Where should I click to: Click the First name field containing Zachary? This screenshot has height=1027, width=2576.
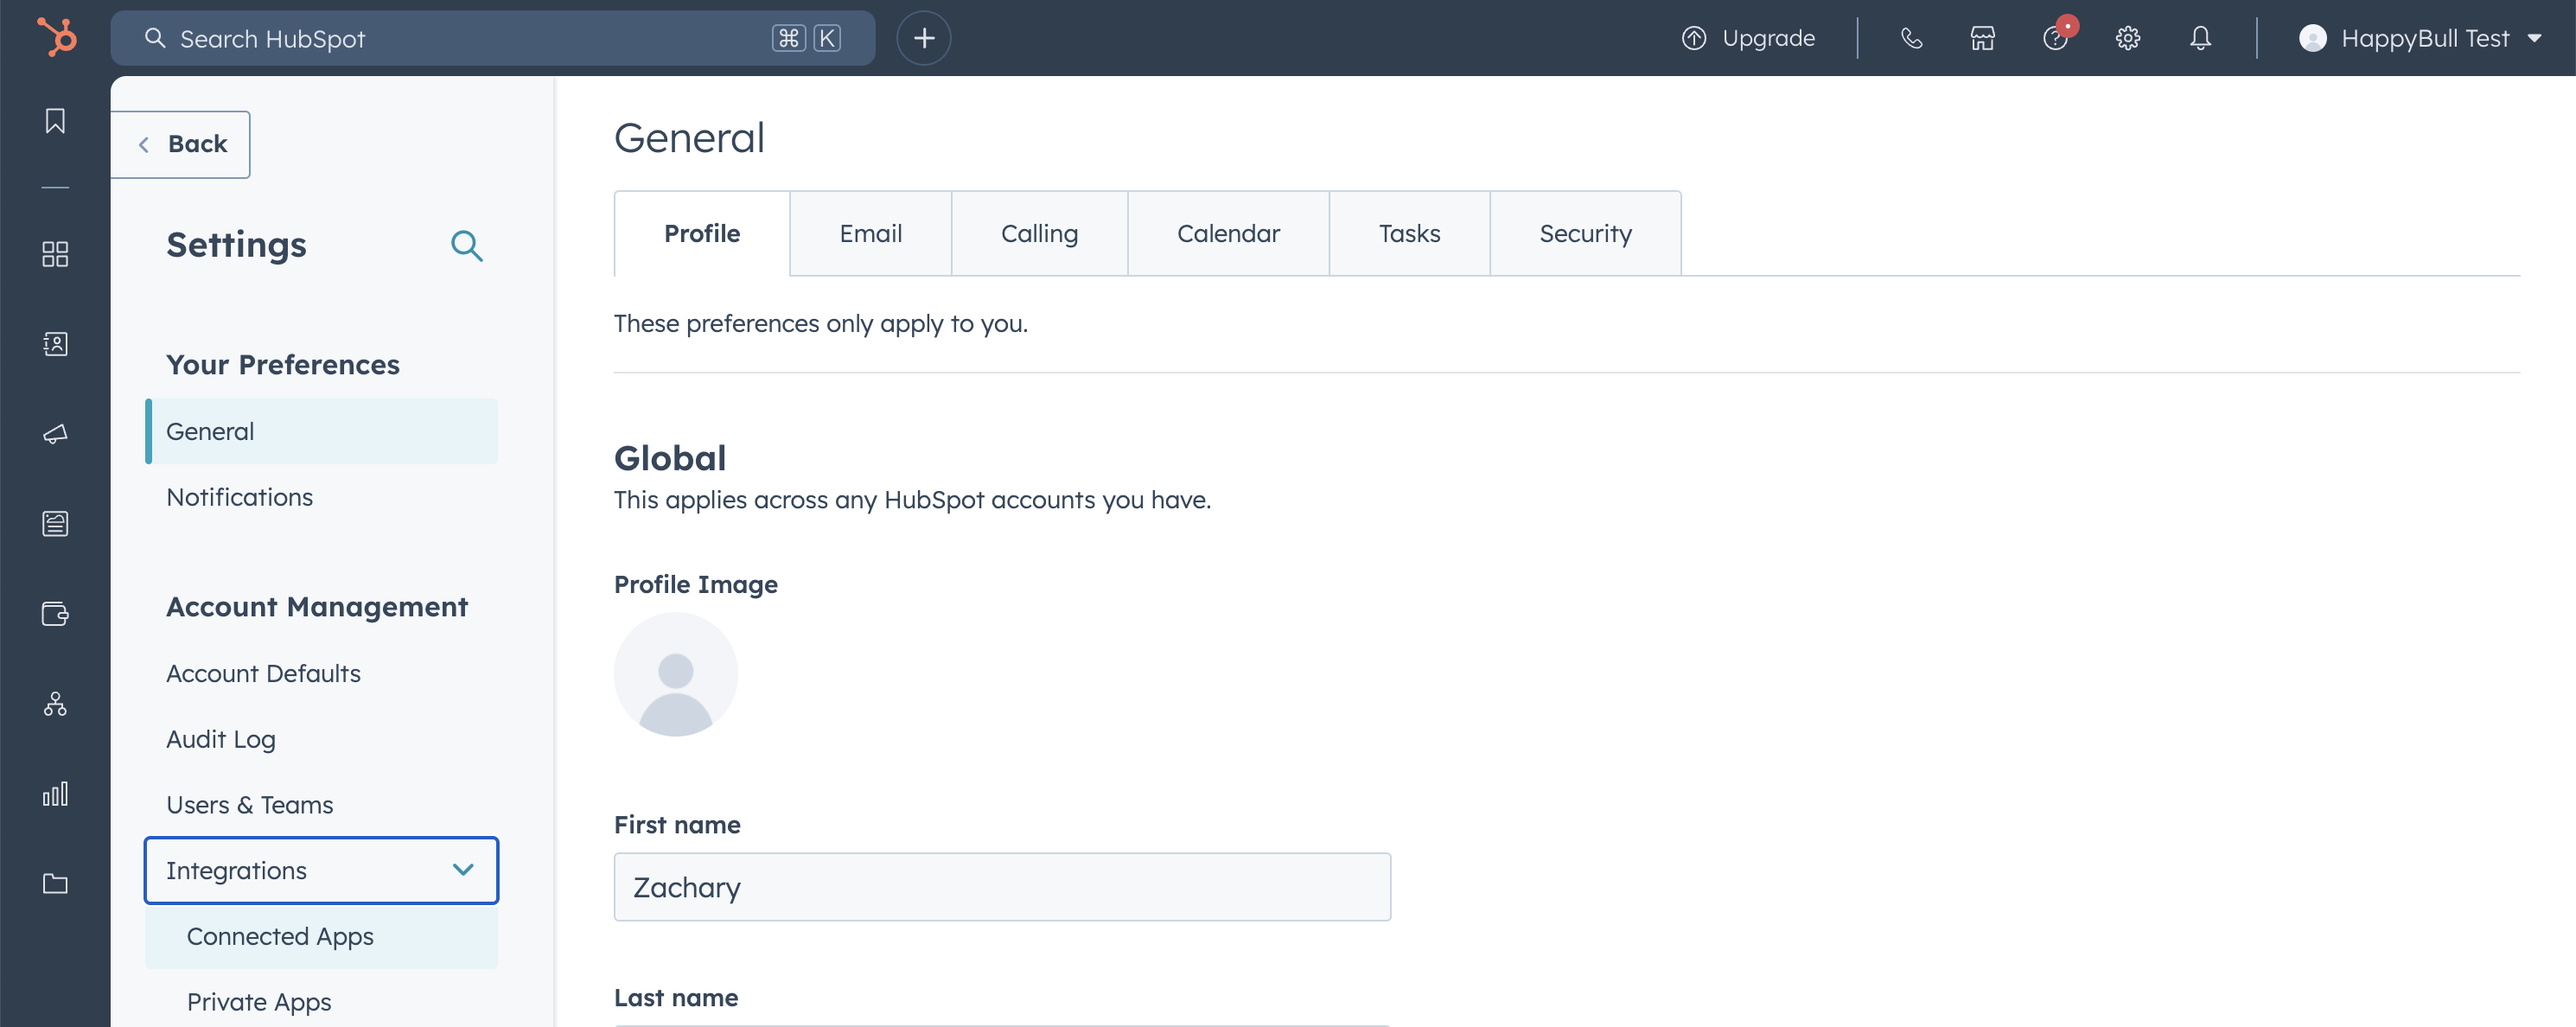point(1002,887)
